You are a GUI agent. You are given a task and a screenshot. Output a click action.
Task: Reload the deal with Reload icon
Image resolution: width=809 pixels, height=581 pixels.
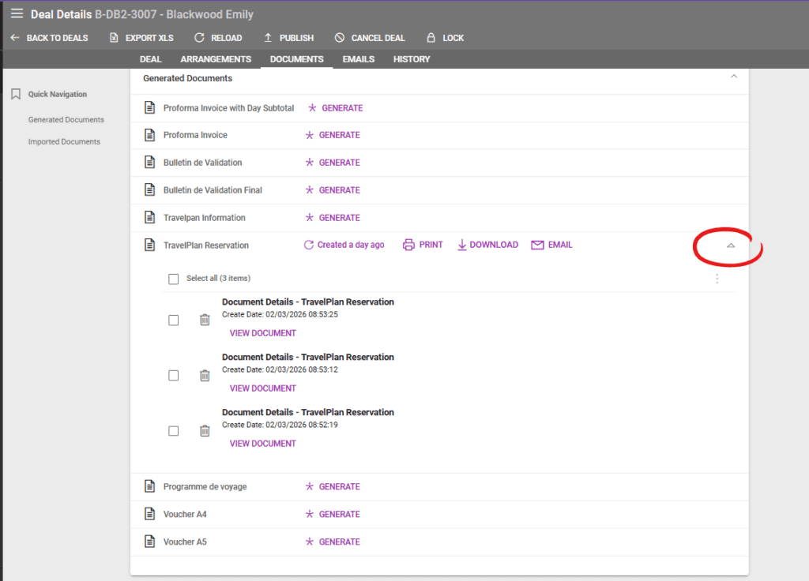coord(199,38)
